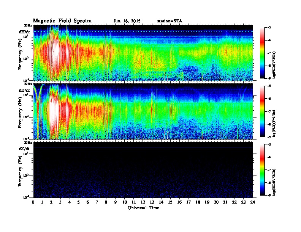The height and width of the screenshot is (232, 301).
Task: Click hour label "16" on the time axis
Action: [179, 202]
